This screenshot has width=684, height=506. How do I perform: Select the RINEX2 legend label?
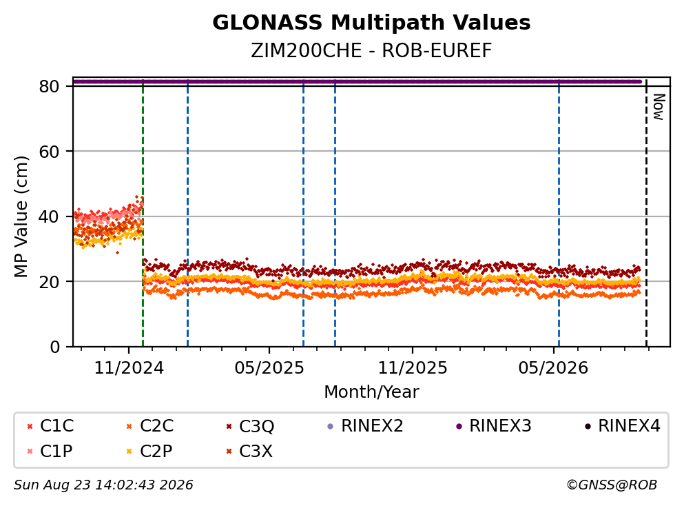pos(372,425)
